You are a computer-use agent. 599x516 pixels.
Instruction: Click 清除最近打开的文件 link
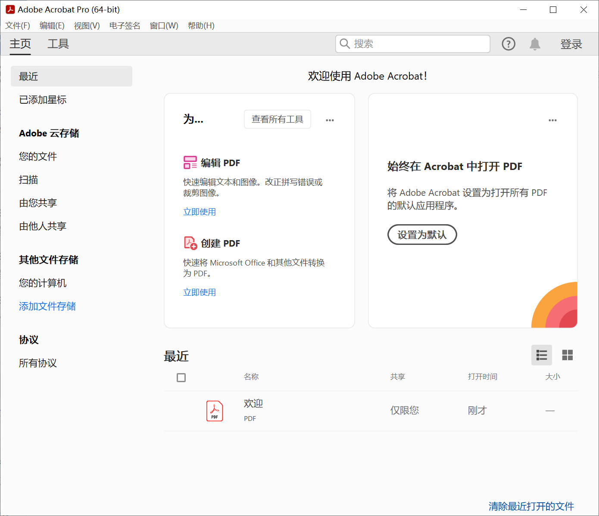(x=531, y=506)
